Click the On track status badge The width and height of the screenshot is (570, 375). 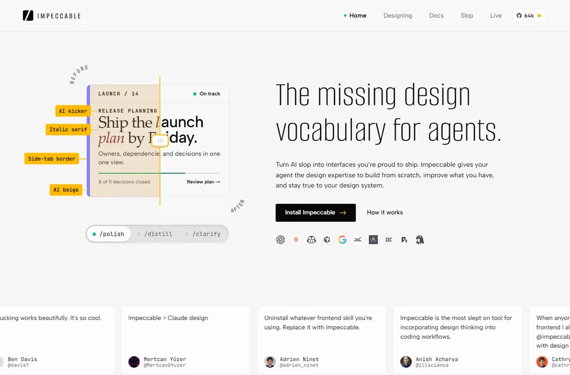pyautogui.click(x=207, y=94)
